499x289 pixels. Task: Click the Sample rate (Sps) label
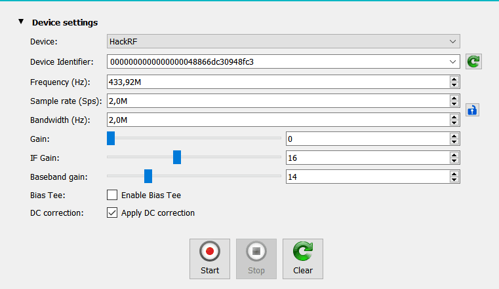(x=66, y=101)
